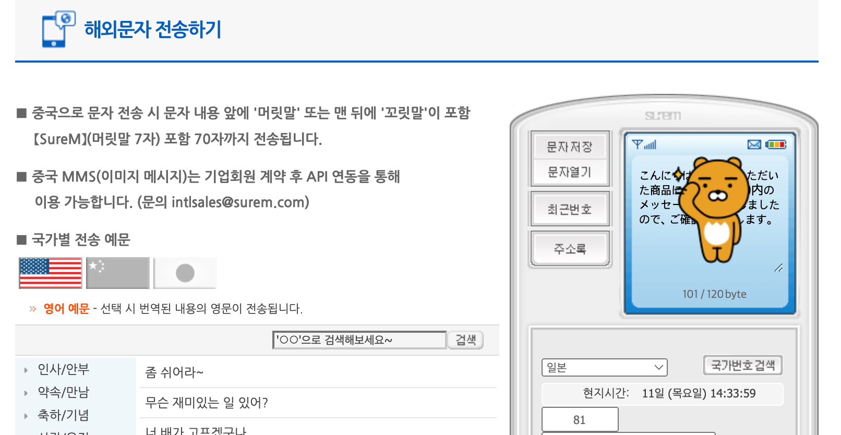This screenshot has width=841, height=435.
Task: Click the arrow beside 인사/안부
Action: [x=26, y=370]
